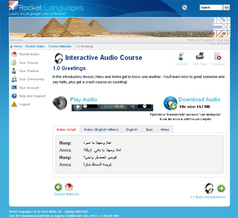Switch to the English tab

(132, 130)
